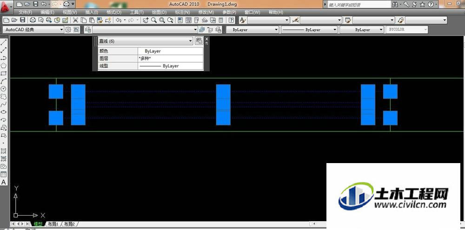Click 线型 ByLayer value in properties panel
The height and width of the screenshot is (230, 465).
pos(171,66)
